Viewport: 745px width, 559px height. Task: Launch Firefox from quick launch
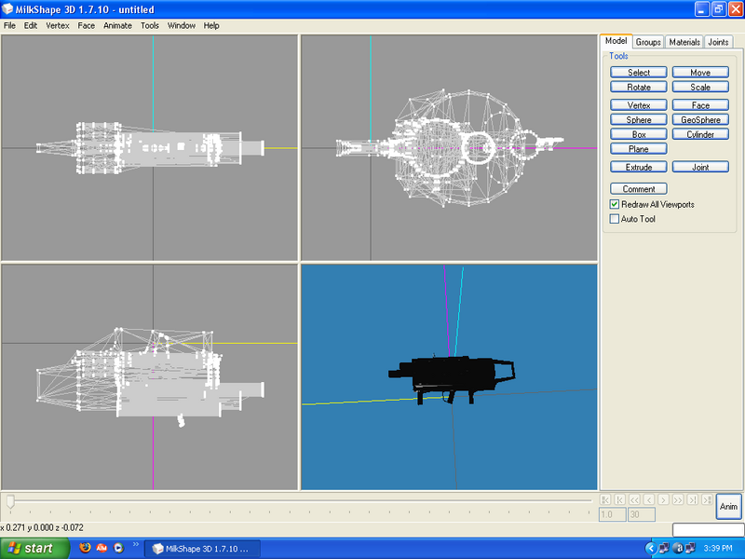85,548
